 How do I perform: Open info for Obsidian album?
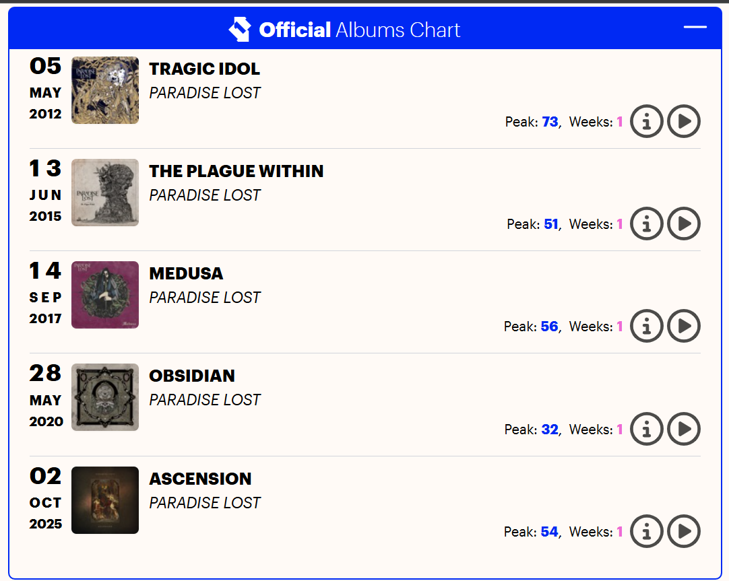[647, 429]
